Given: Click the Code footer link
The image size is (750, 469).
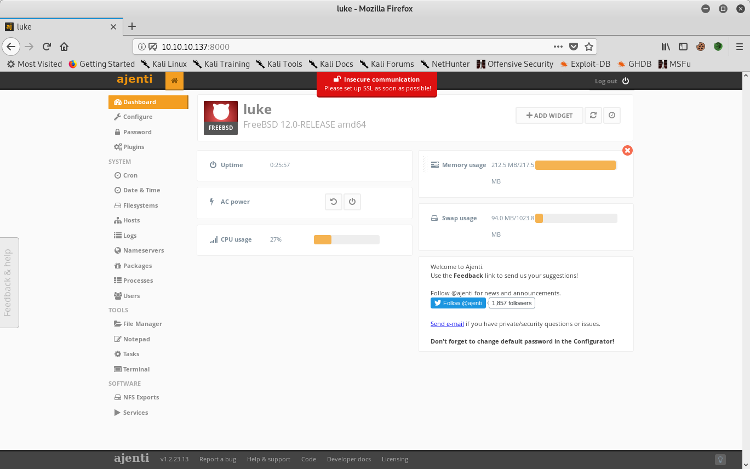Looking at the screenshot, I should (x=308, y=459).
